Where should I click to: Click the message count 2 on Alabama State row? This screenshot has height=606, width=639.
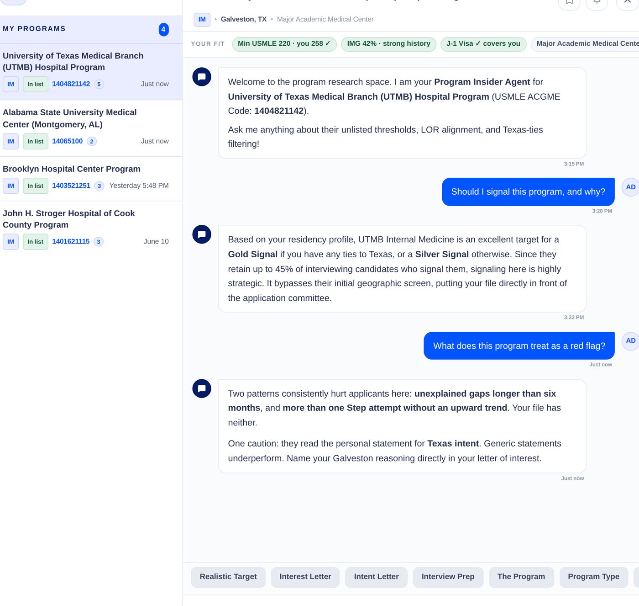92,141
